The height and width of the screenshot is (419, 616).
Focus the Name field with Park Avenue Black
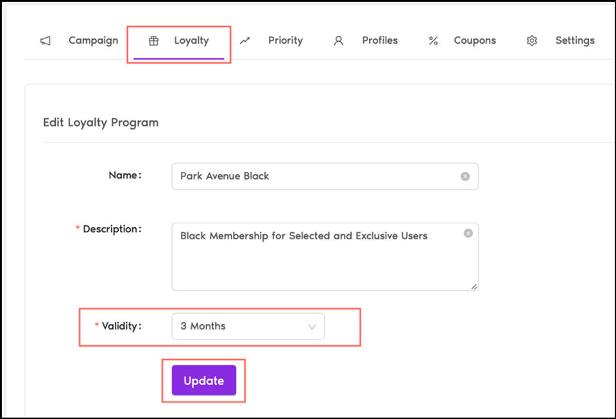[x=325, y=176]
